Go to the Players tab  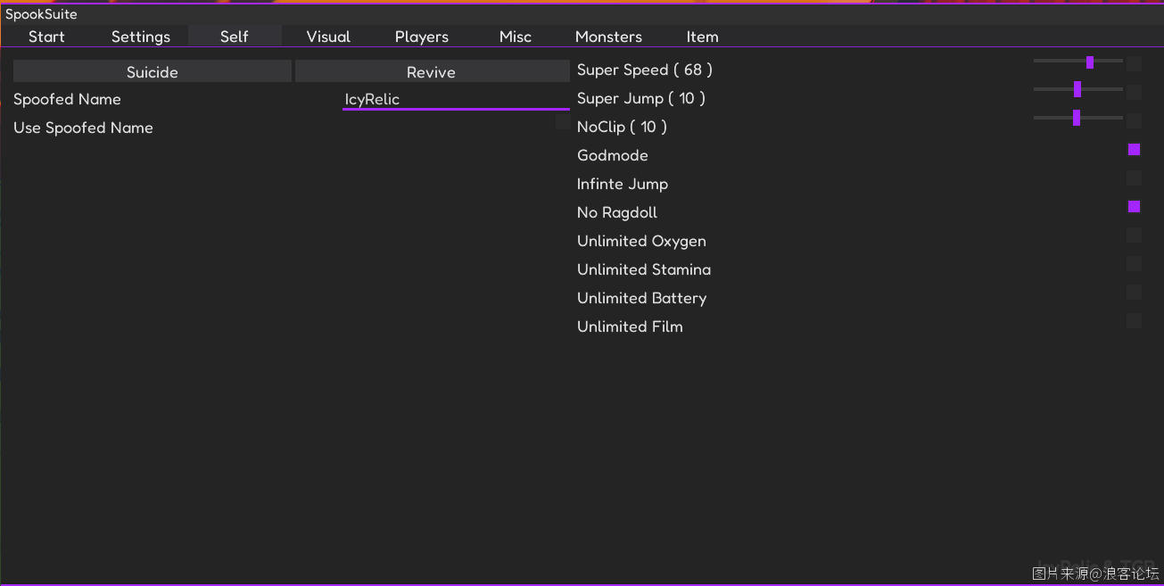[422, 37]
